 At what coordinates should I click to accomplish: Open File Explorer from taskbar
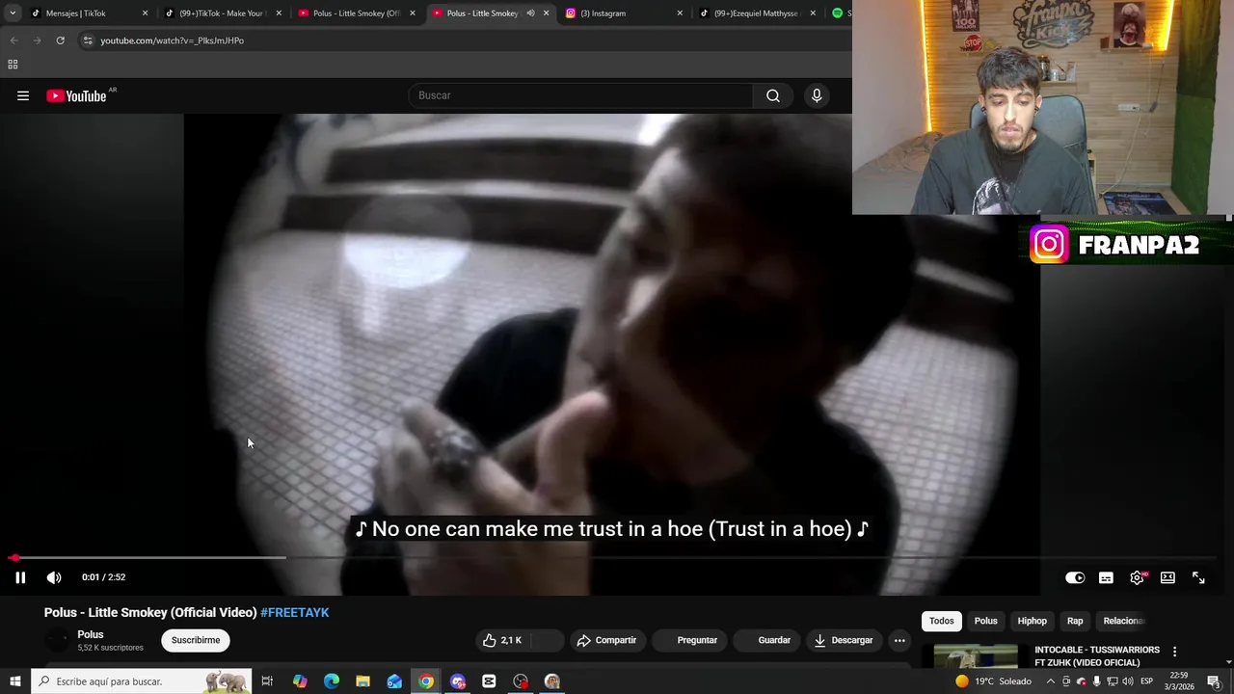(x=362, y=681)
